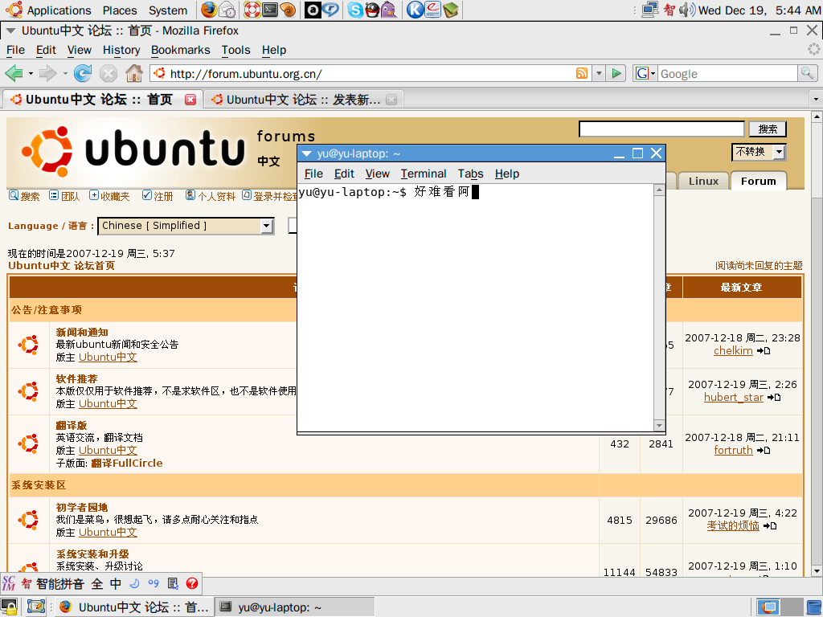Select the Linux tab on forum header
Screen dimensions: 823x617
tap(703, 181)
